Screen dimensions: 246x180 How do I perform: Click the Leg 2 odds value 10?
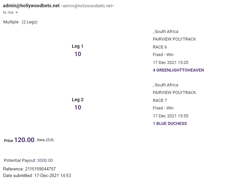(x=77, y=107)
